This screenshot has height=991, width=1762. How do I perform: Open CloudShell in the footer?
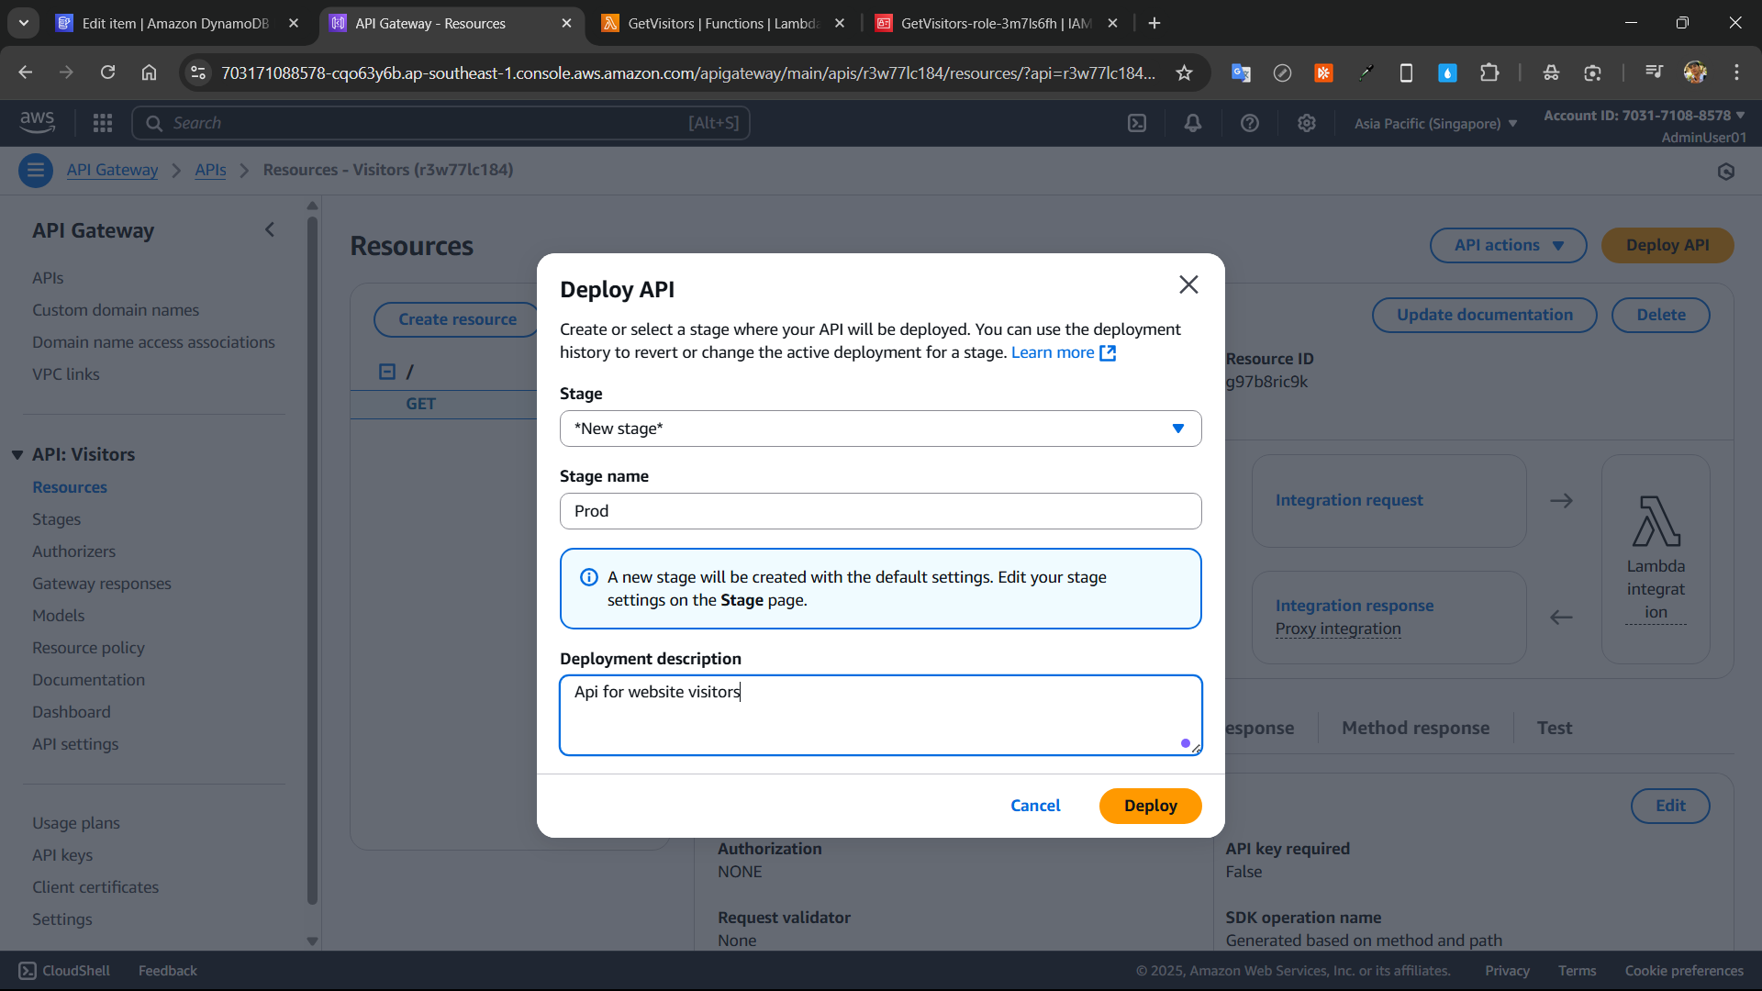[64, 971]
